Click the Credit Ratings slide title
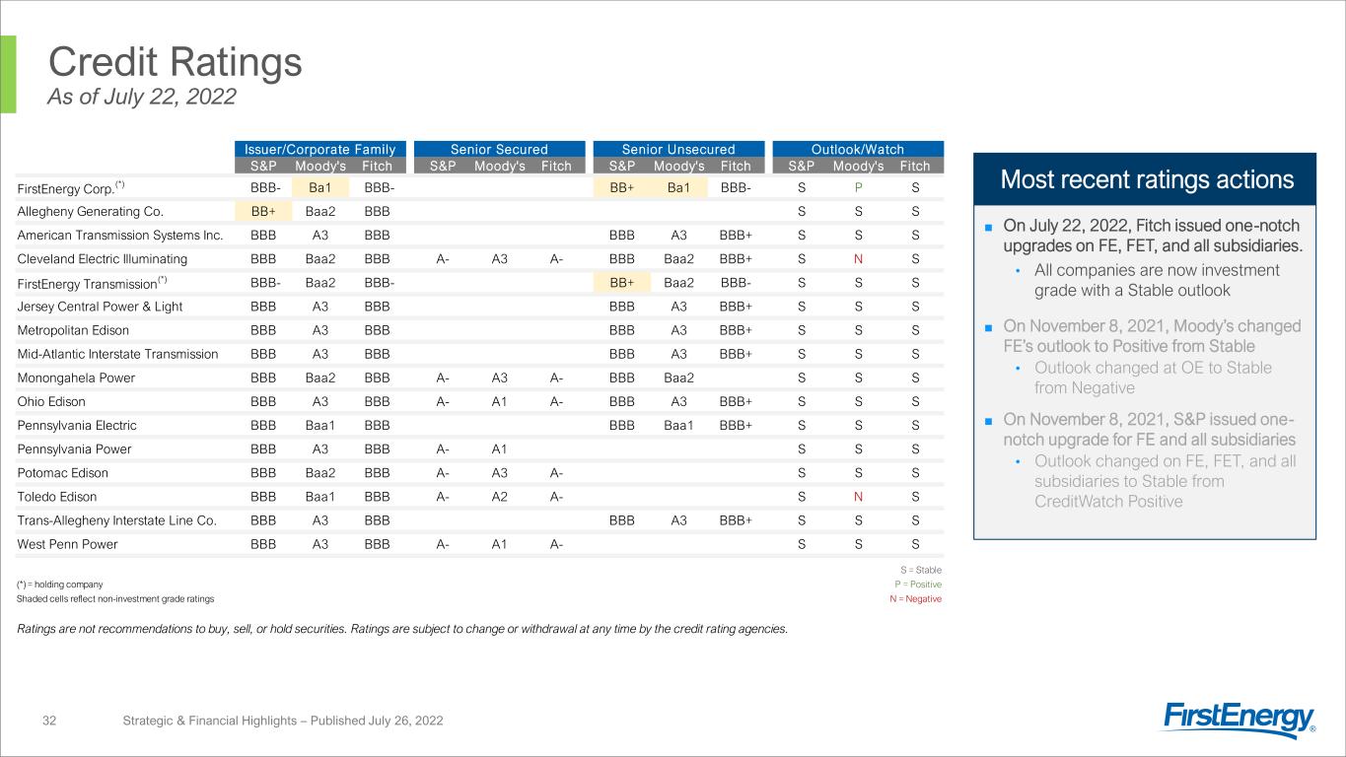Screen dimensions: 1346x757 [176, 62]
